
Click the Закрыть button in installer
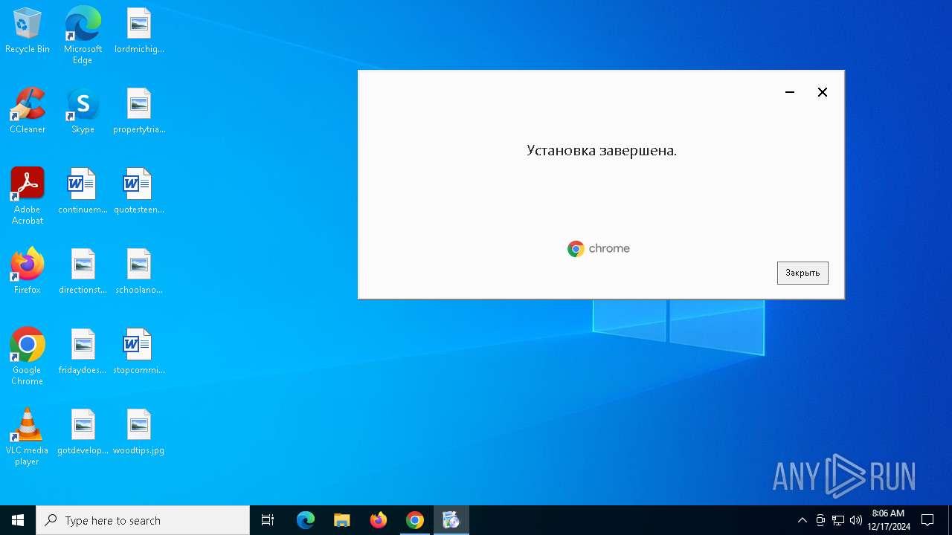pyautogui.click(x=803, y=273)
